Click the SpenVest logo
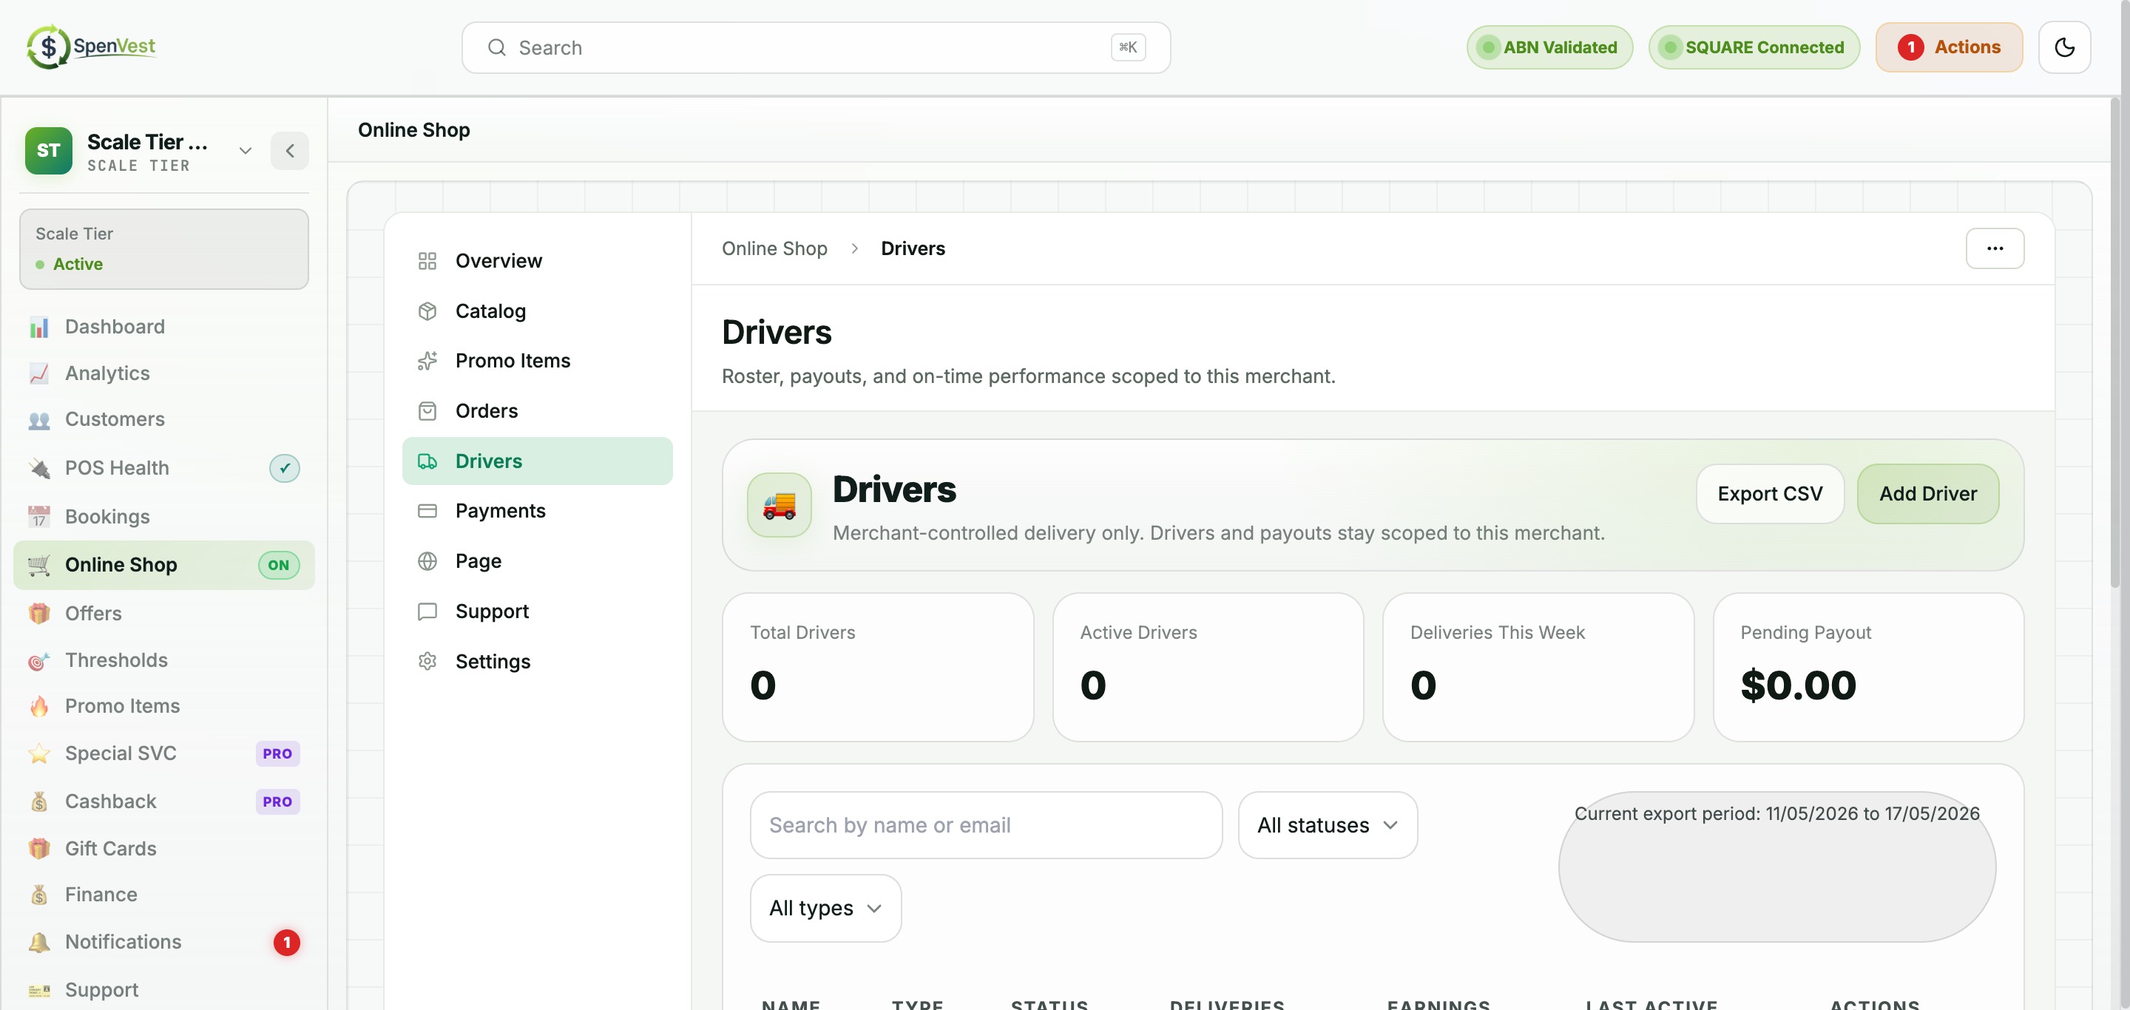 91,47
